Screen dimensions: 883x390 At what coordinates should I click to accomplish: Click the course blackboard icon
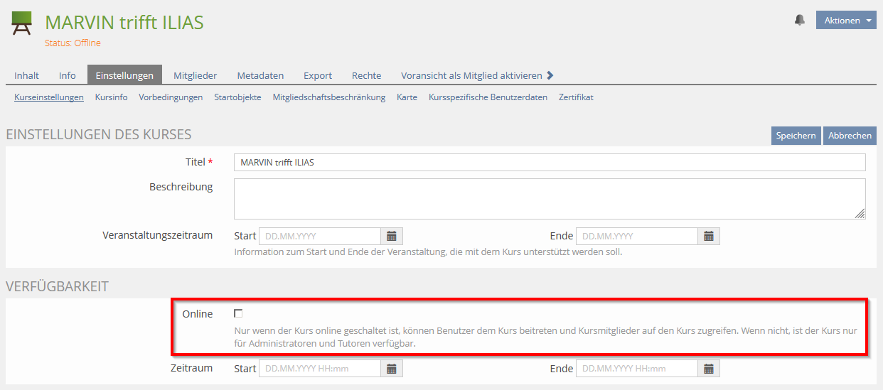tap(21, 23)
